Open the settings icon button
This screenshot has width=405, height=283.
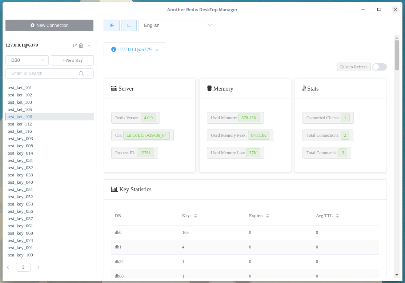pos(112,25)
